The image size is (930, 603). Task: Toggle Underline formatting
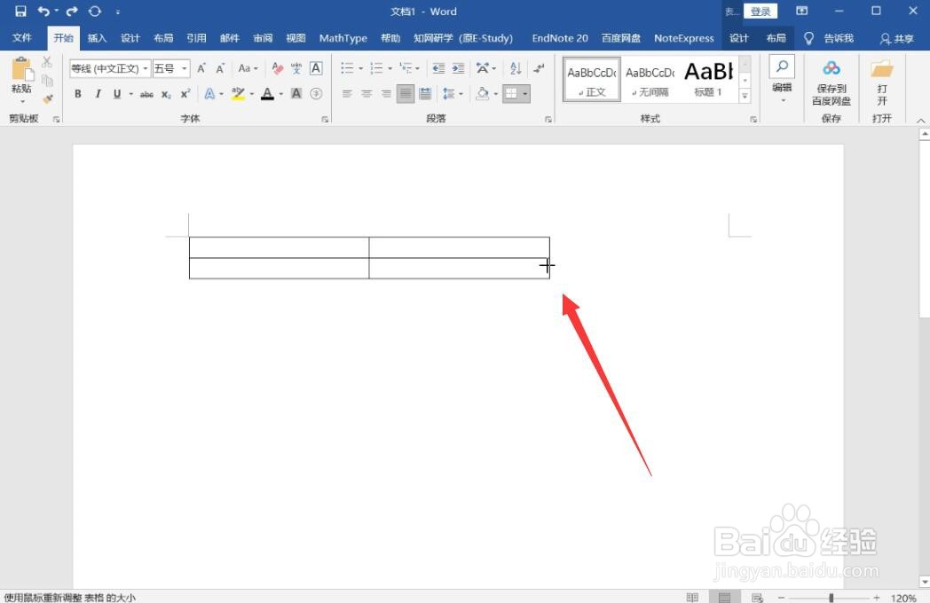click(x=117, y=94)
